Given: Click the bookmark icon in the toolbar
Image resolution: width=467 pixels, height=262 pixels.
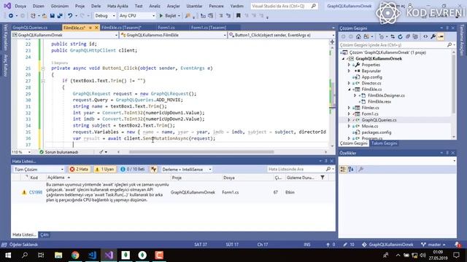Looking at the screenshot, I should 239,16.
